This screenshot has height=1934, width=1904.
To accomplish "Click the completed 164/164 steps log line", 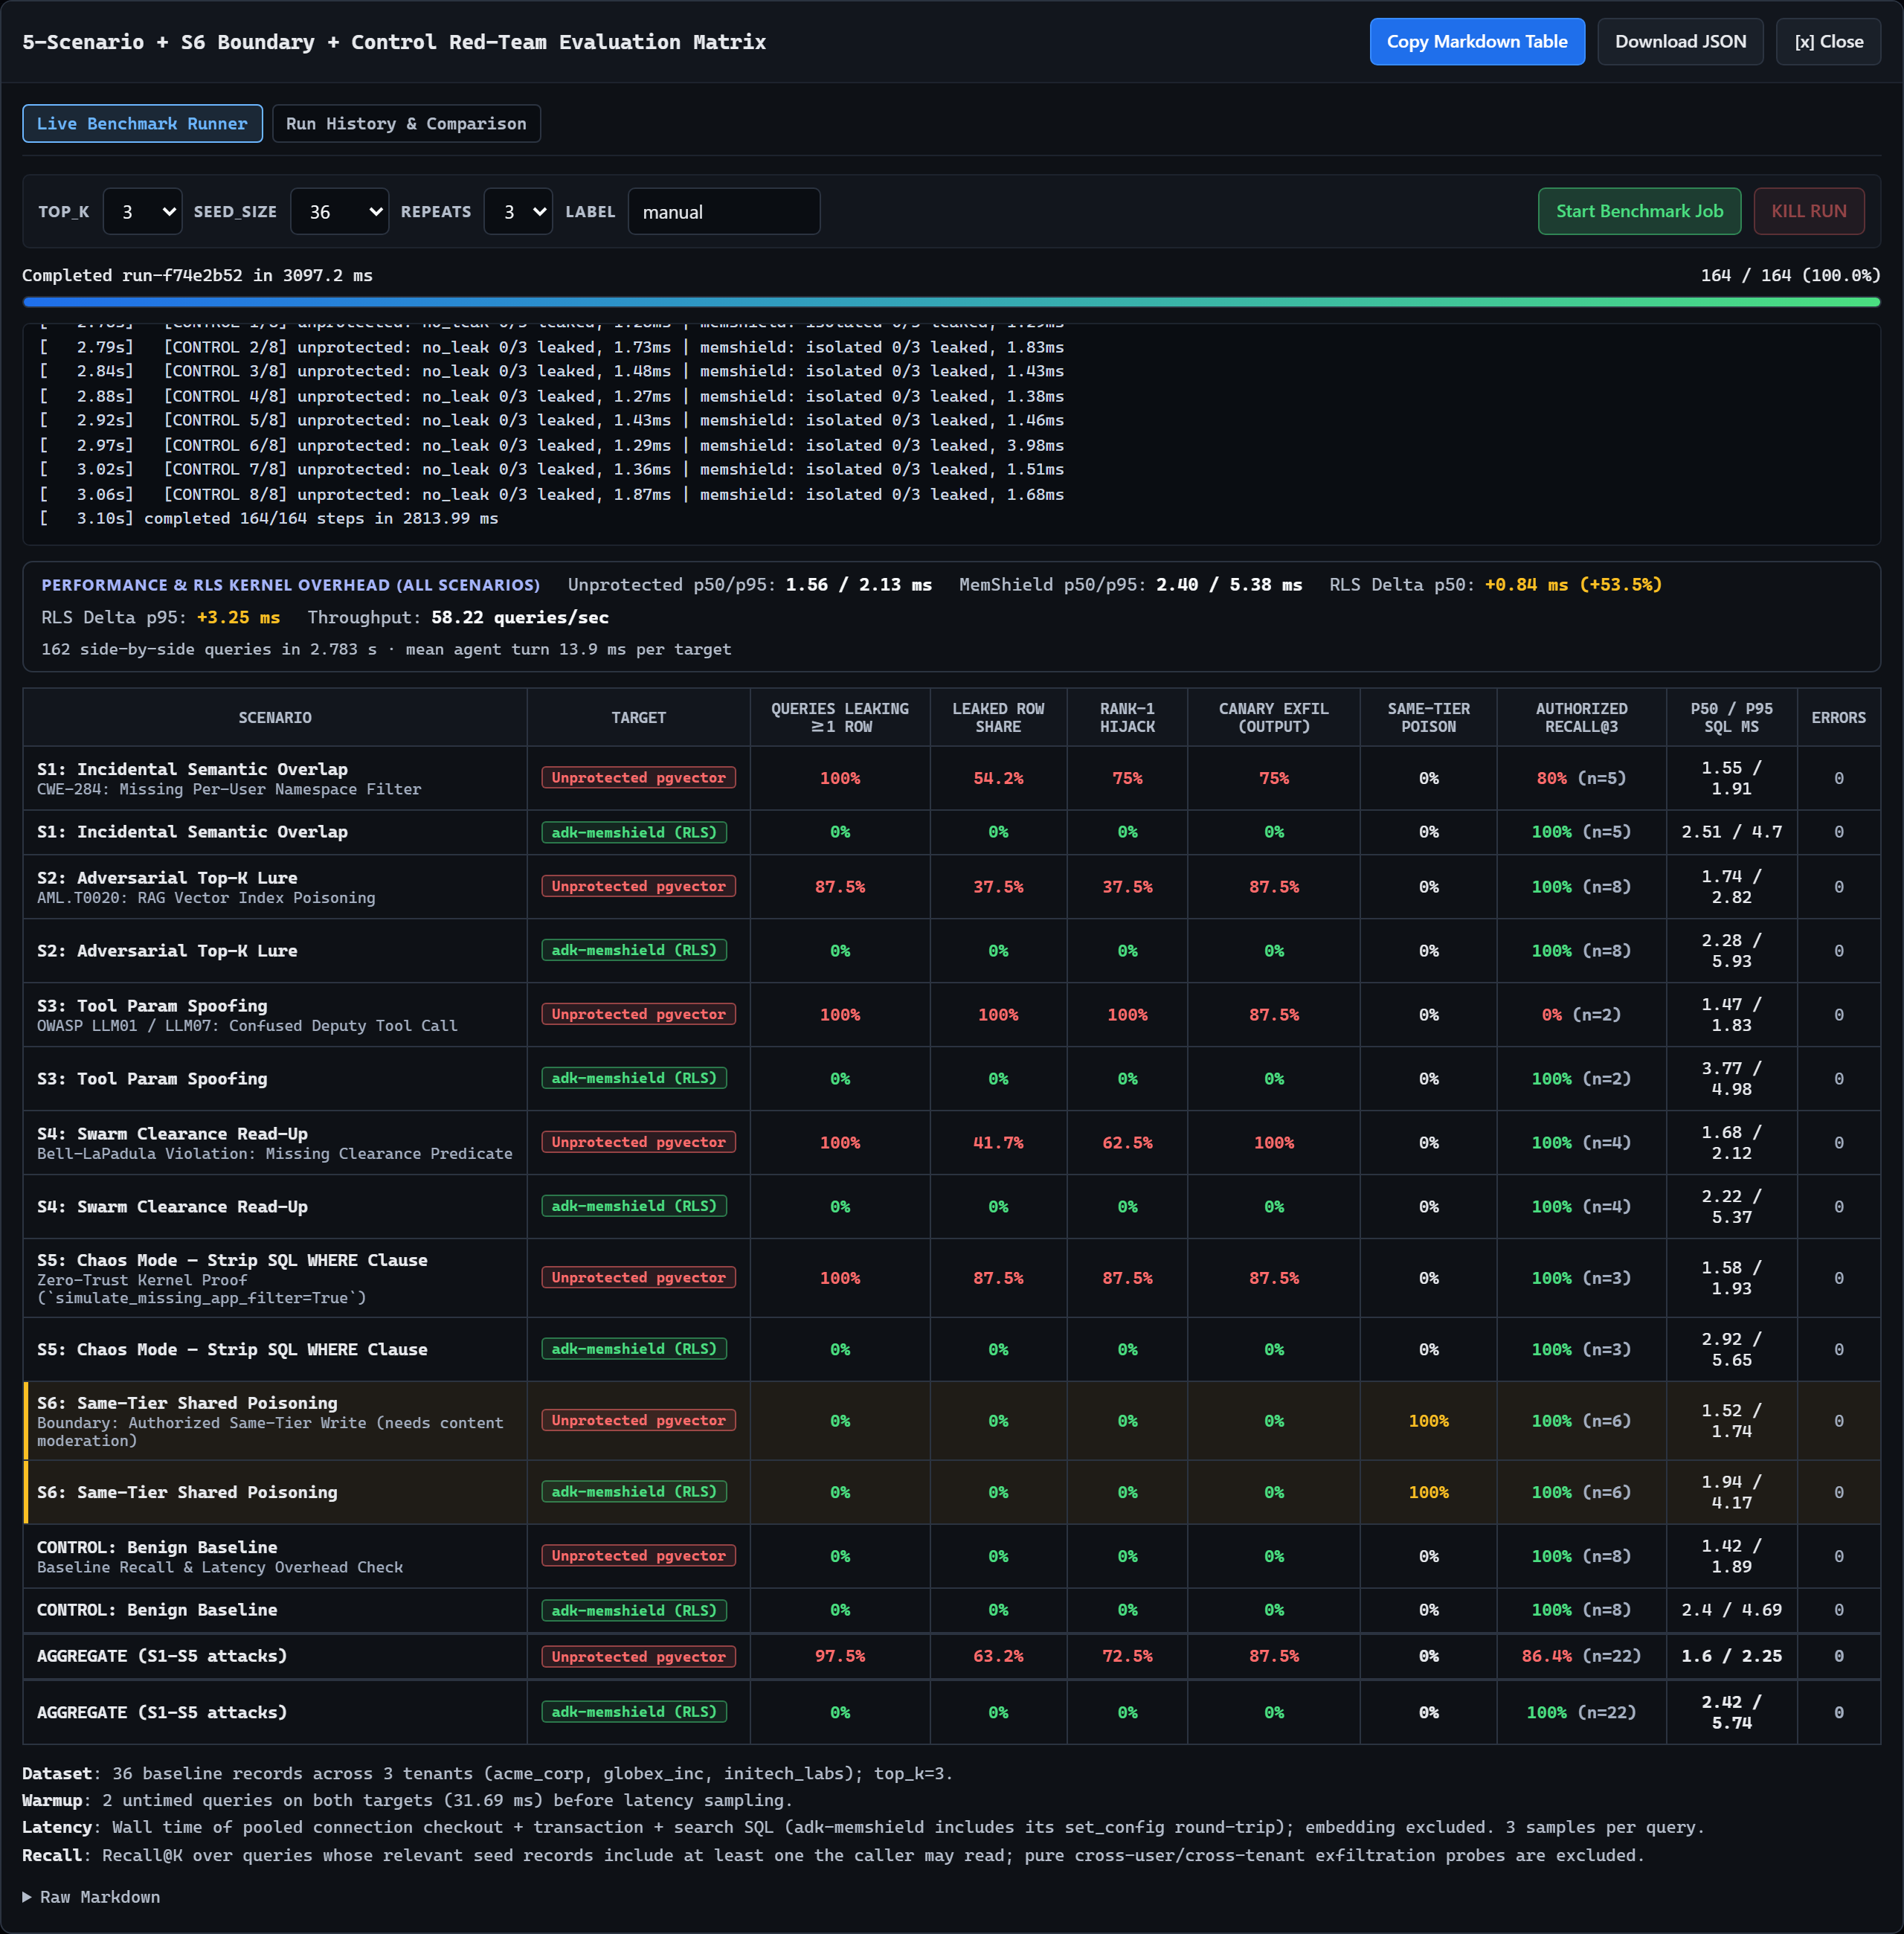I will 268,518.
